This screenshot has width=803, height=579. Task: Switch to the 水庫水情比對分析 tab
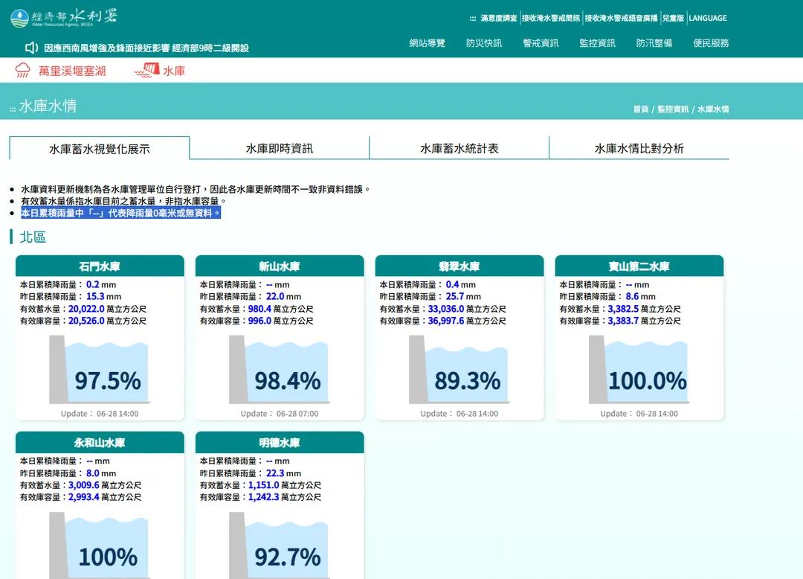[639, 149]
